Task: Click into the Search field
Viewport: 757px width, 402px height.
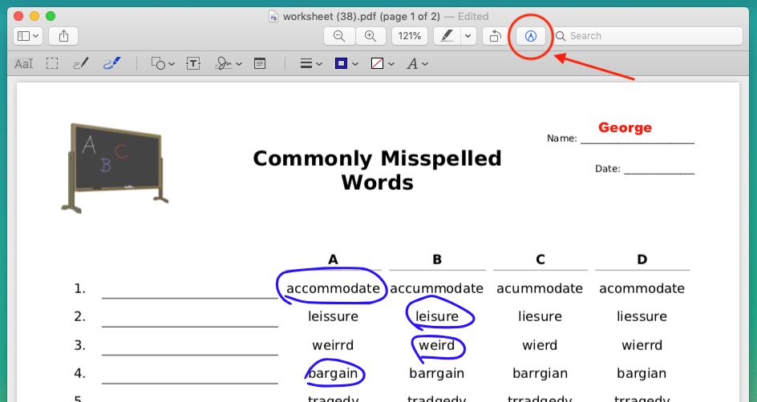Action: (x=647, y=36)
